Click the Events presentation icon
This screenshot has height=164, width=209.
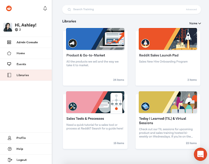[9, 64]
